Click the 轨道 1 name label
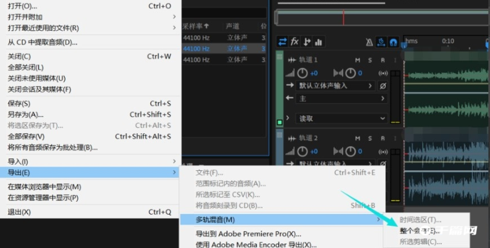Screen dimensions: 490x248 308,60
